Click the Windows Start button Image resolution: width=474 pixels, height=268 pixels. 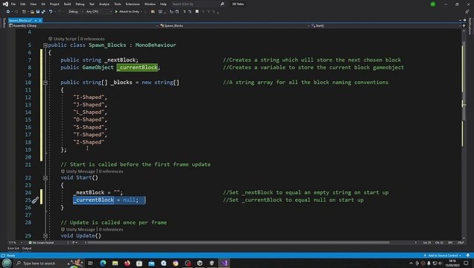7,264
